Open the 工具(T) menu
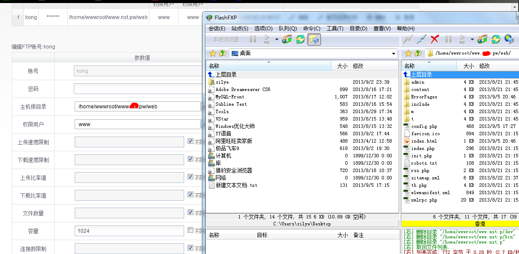The height and width of the screenshot is (254, 519). (x=335, y=29)
